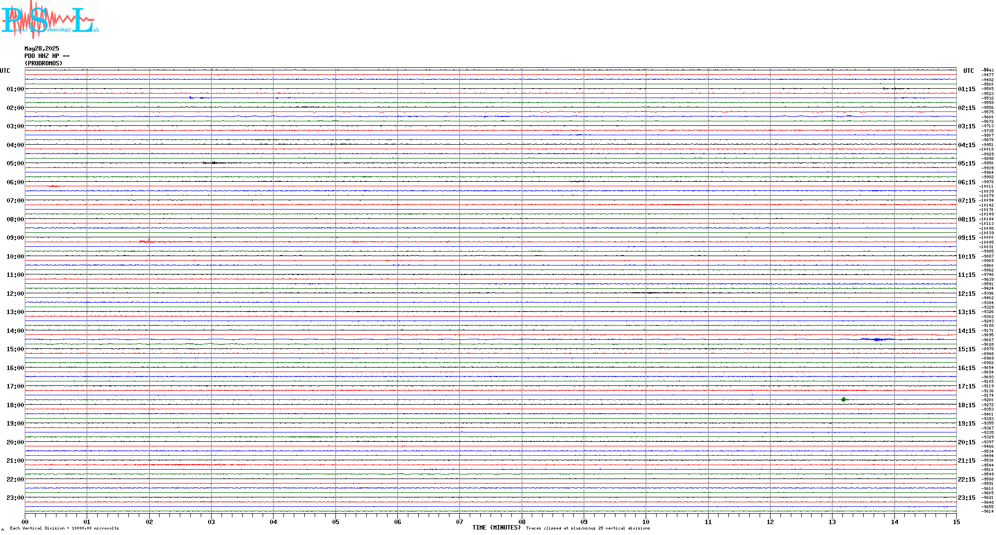Image resolution: width=996 pixels, height=535 pixels.
Task: Click minute 02 on the bottom axis
Action: (x=149, y=522)
